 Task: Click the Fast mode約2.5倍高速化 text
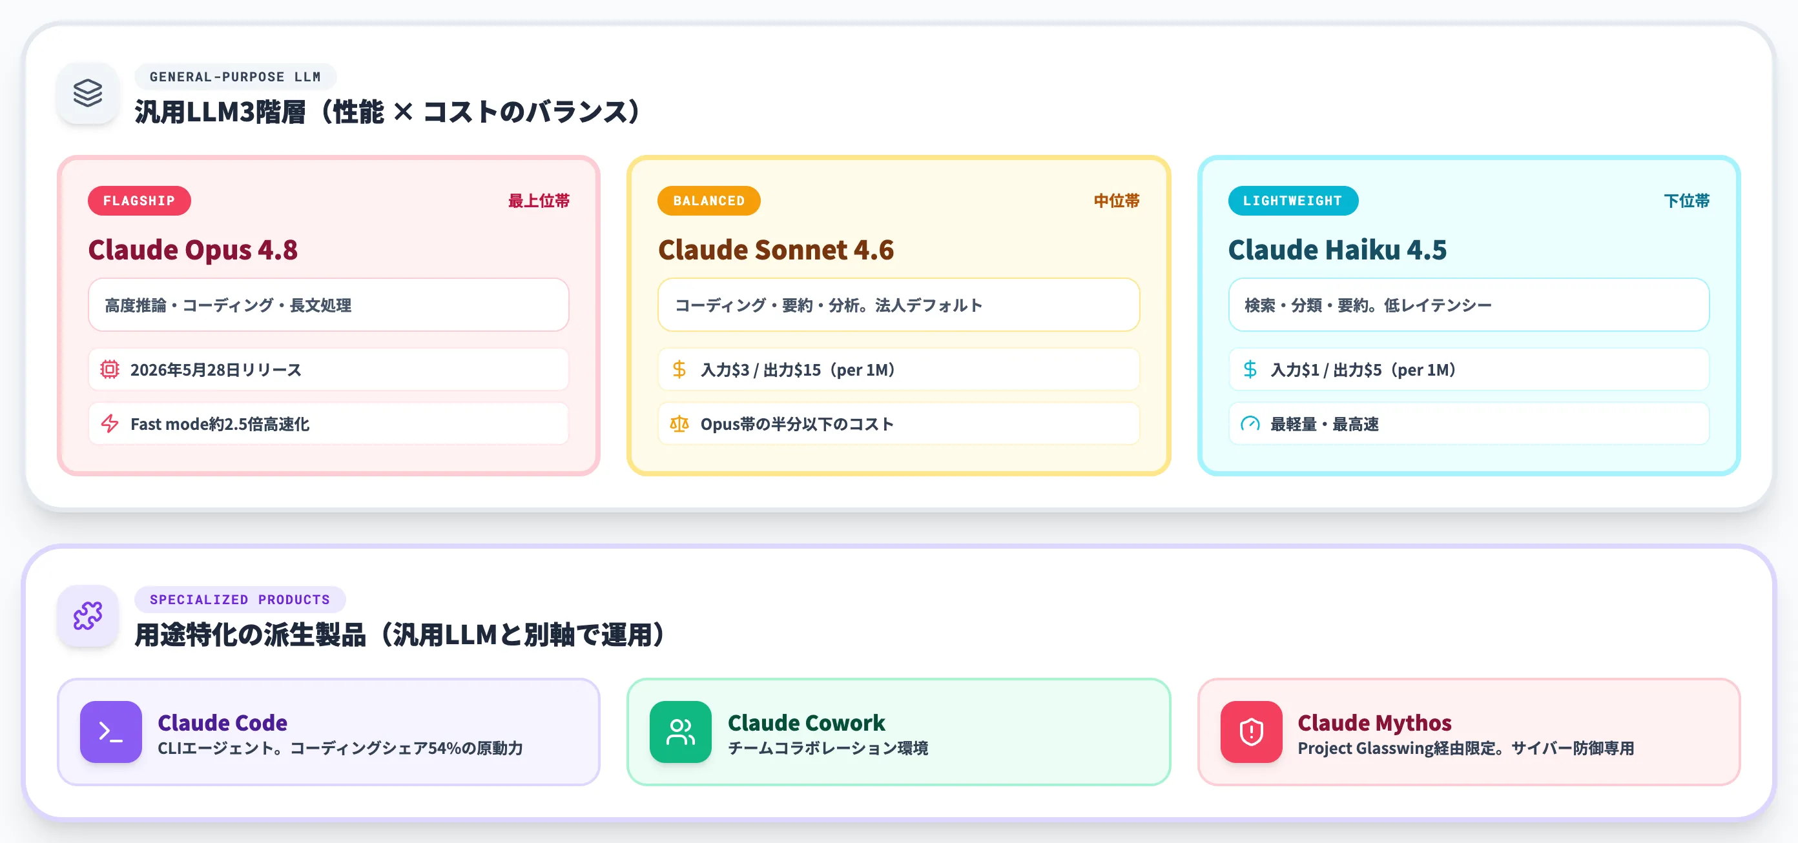tap(220, 423)
